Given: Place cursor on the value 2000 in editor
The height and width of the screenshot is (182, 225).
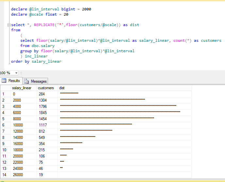Looking at the screenshot, I should point(87,9).
